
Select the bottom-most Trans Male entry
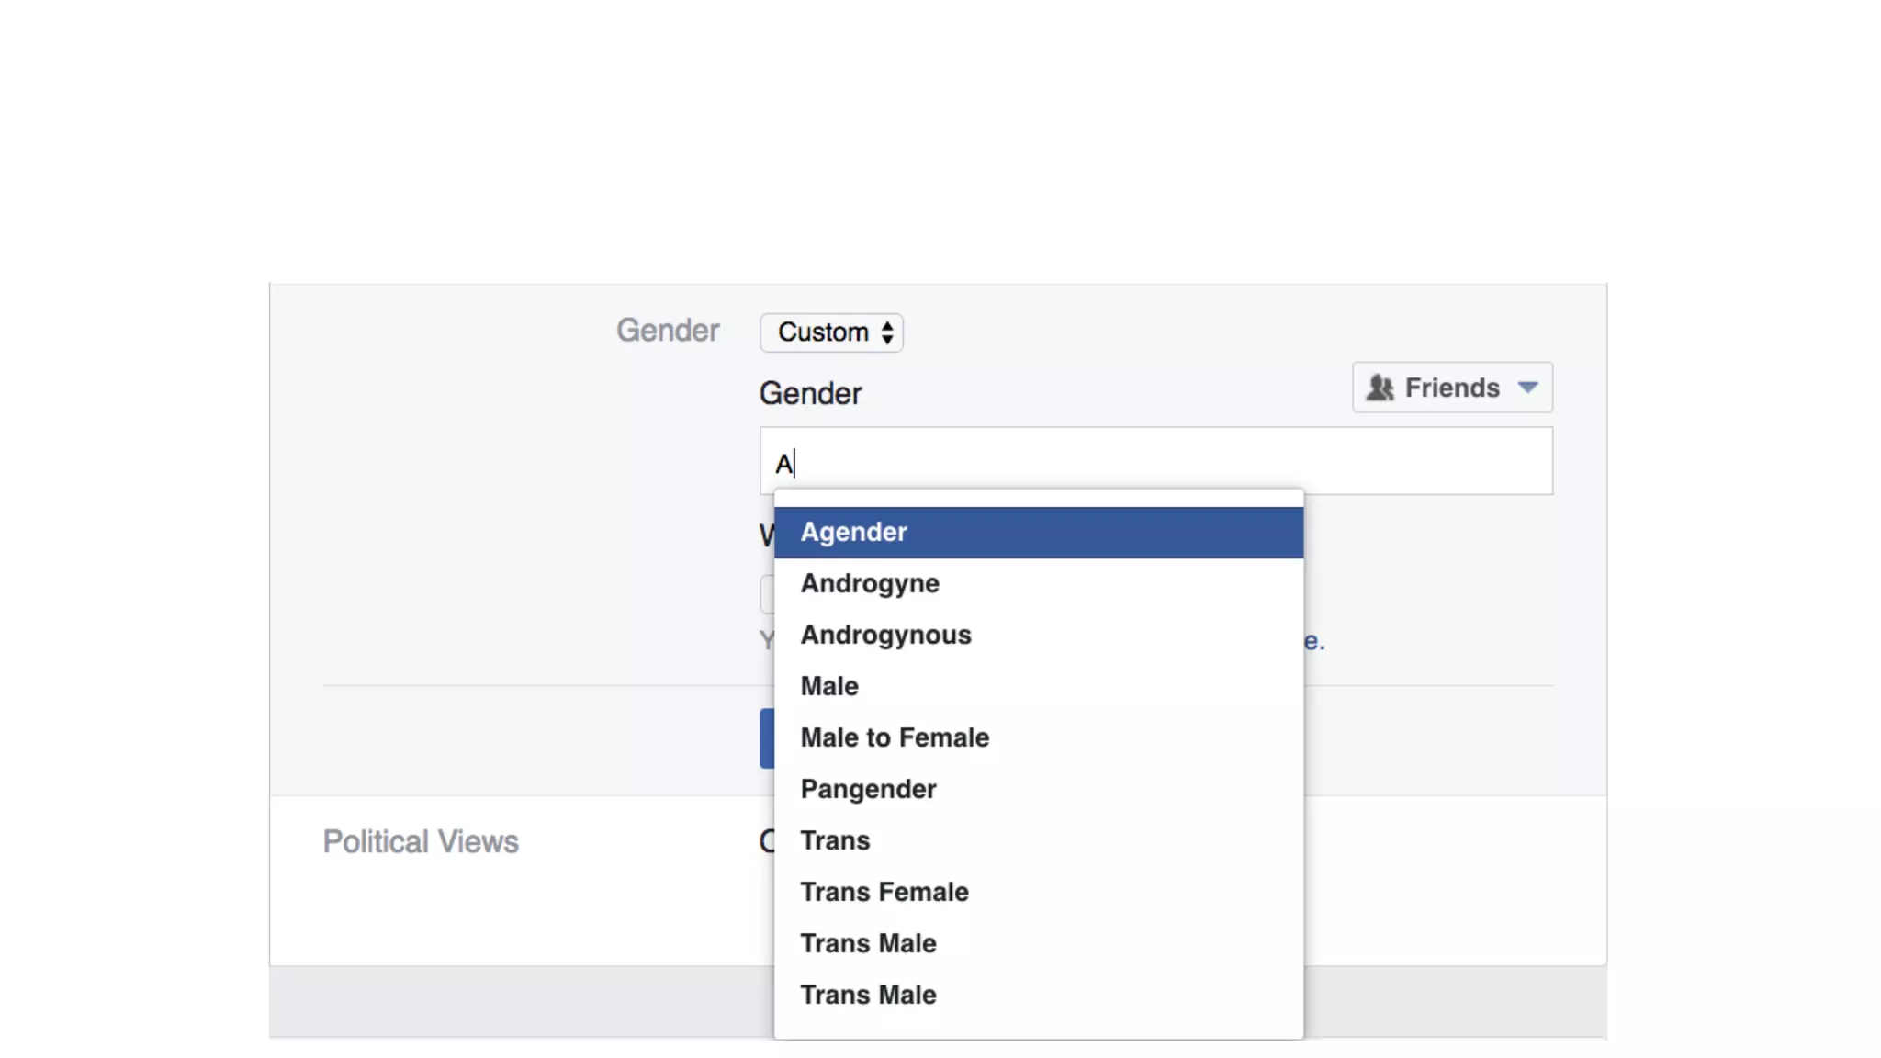tap(868, 996)
